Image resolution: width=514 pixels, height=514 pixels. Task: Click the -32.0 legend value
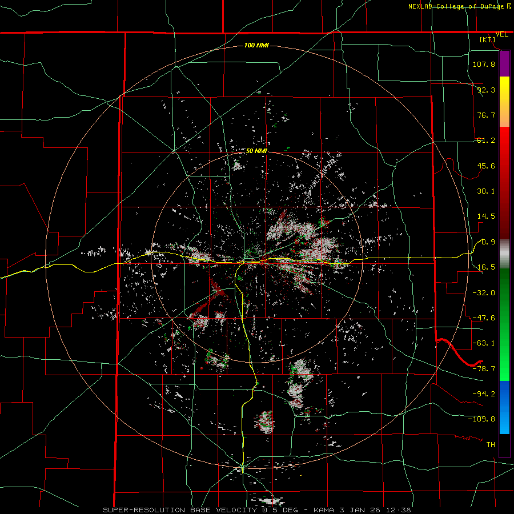pyautogui.click(x=484, y=293)
